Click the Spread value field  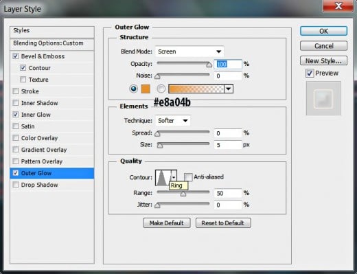[228, 133]
